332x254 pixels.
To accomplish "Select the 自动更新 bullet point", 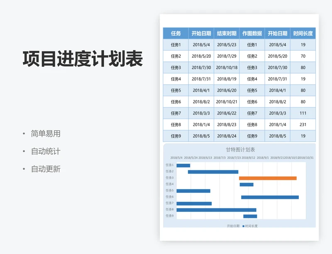I will click(x=46, y=169).
